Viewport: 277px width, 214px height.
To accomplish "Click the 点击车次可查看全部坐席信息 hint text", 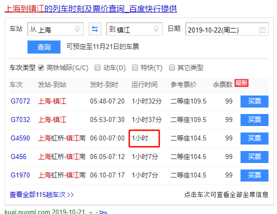I will tap(226, 194).
